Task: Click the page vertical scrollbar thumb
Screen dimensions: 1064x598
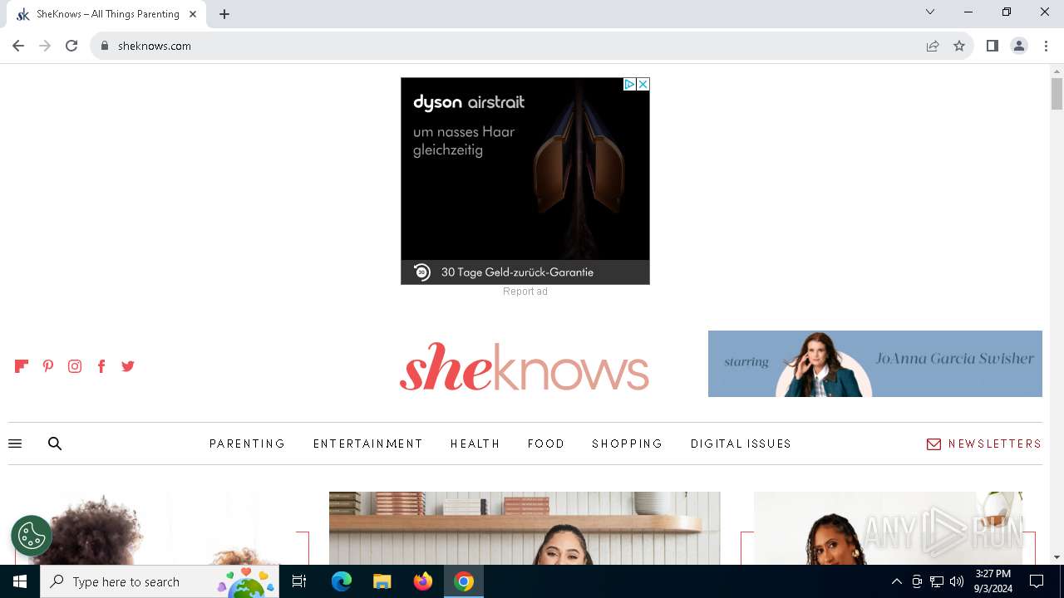Action: [1057, 93]
